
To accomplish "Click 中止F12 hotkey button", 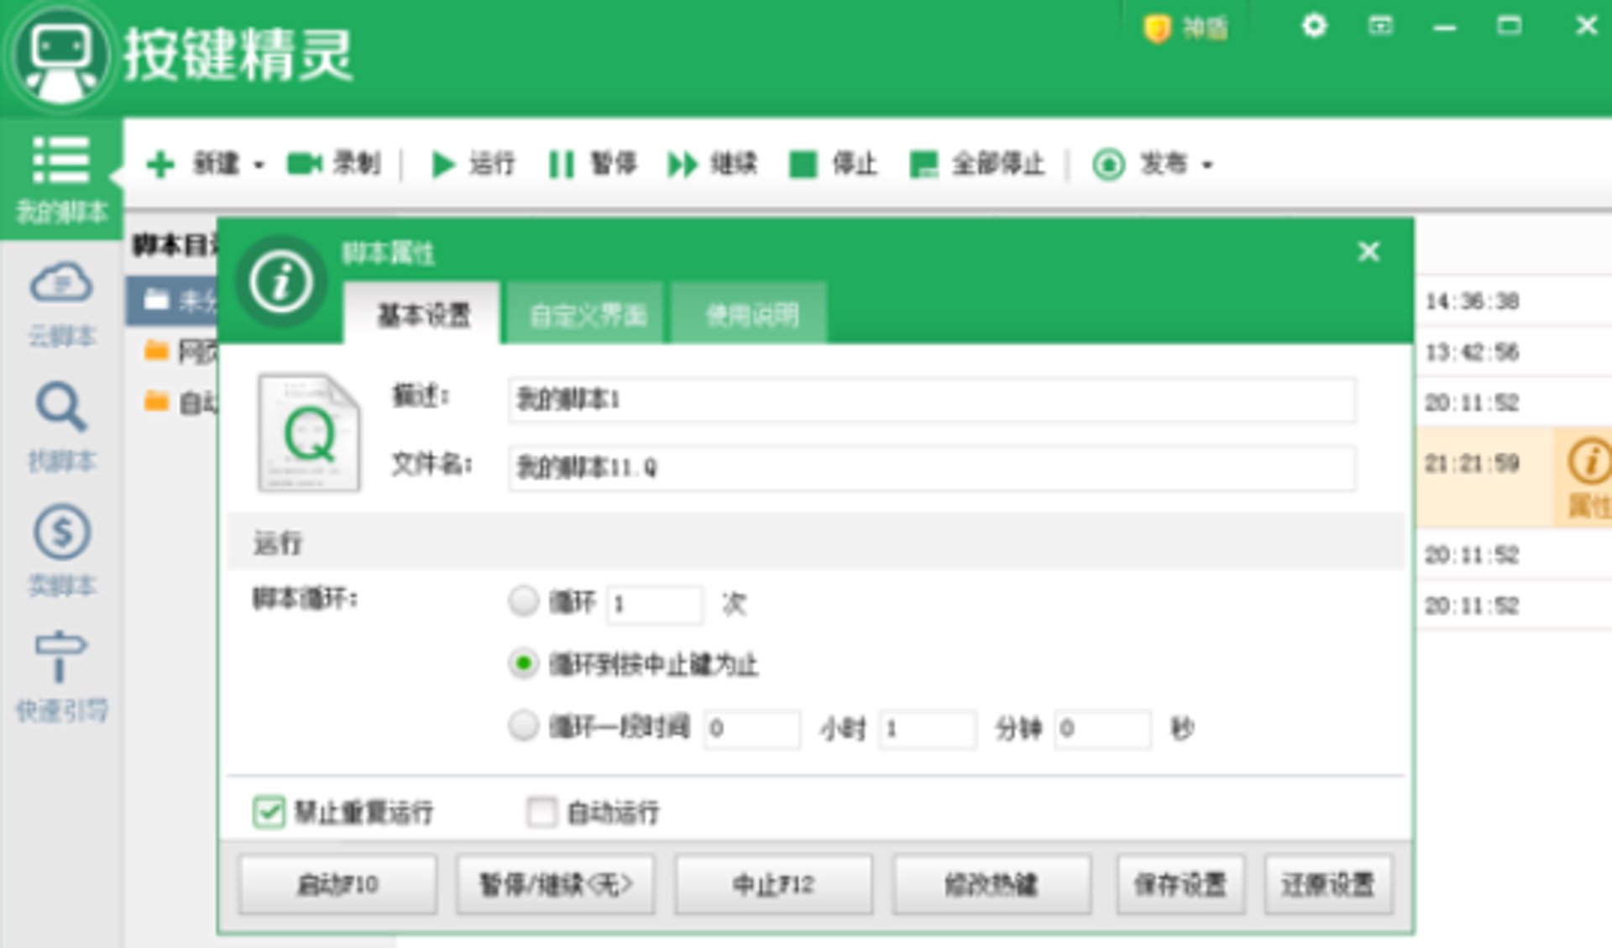I will [773, 884].
